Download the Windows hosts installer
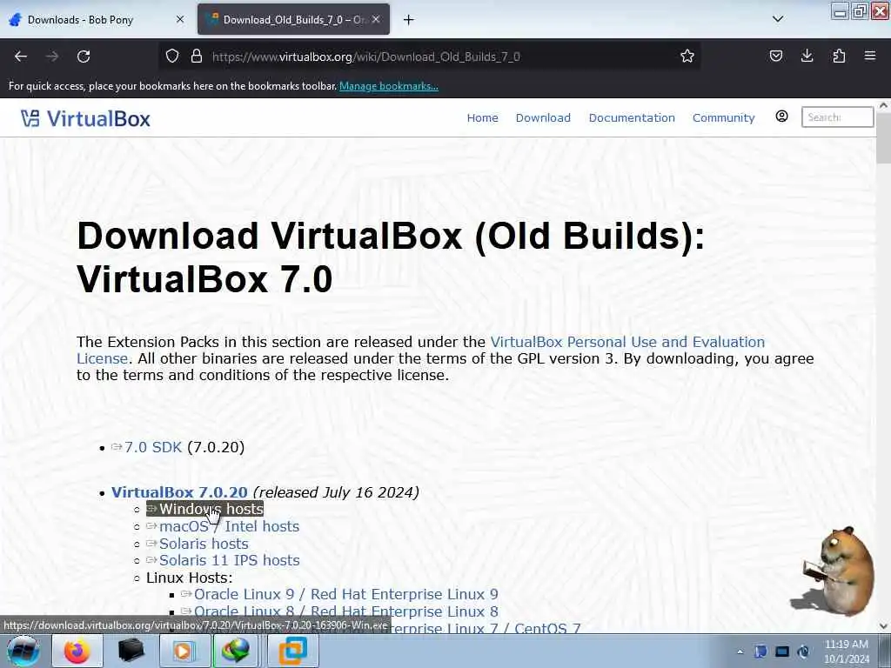 (211, 510)
